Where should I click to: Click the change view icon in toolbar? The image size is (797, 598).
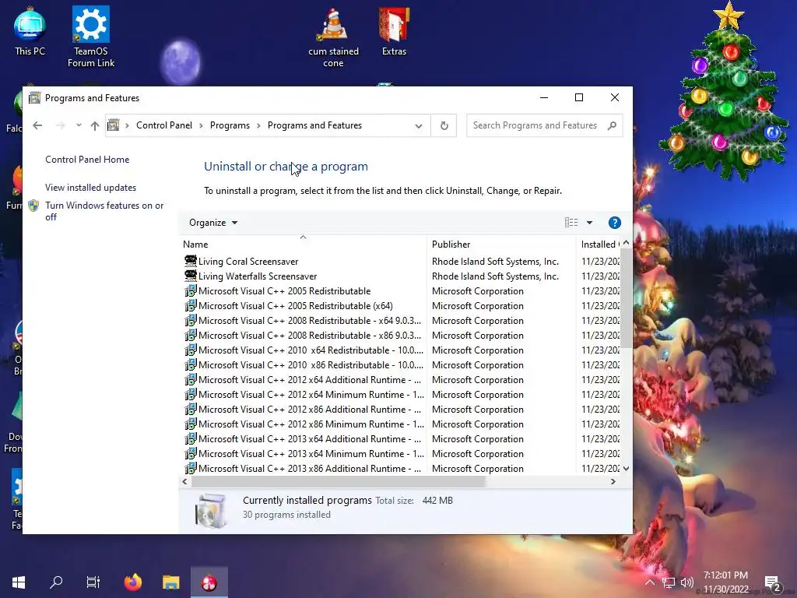click(x=571, y=222)
